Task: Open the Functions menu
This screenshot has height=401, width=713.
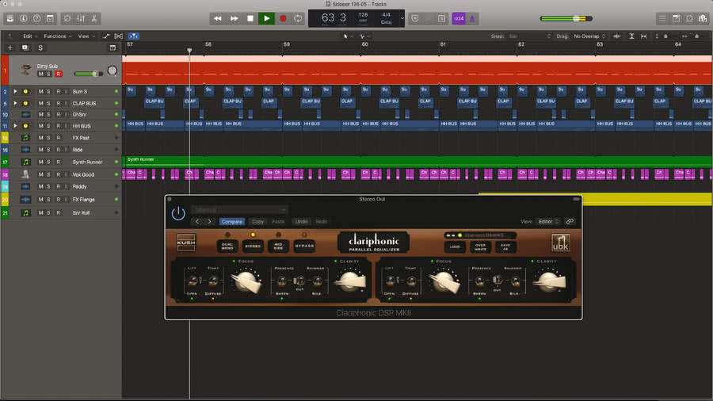Action: (57, 36)
